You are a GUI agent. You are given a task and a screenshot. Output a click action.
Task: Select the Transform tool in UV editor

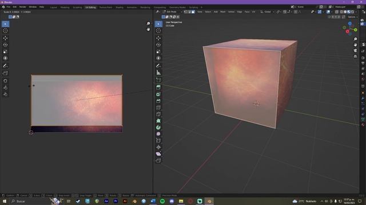[x=5, y=58]
